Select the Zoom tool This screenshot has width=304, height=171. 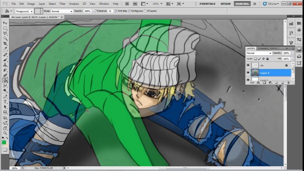point(5,133)
